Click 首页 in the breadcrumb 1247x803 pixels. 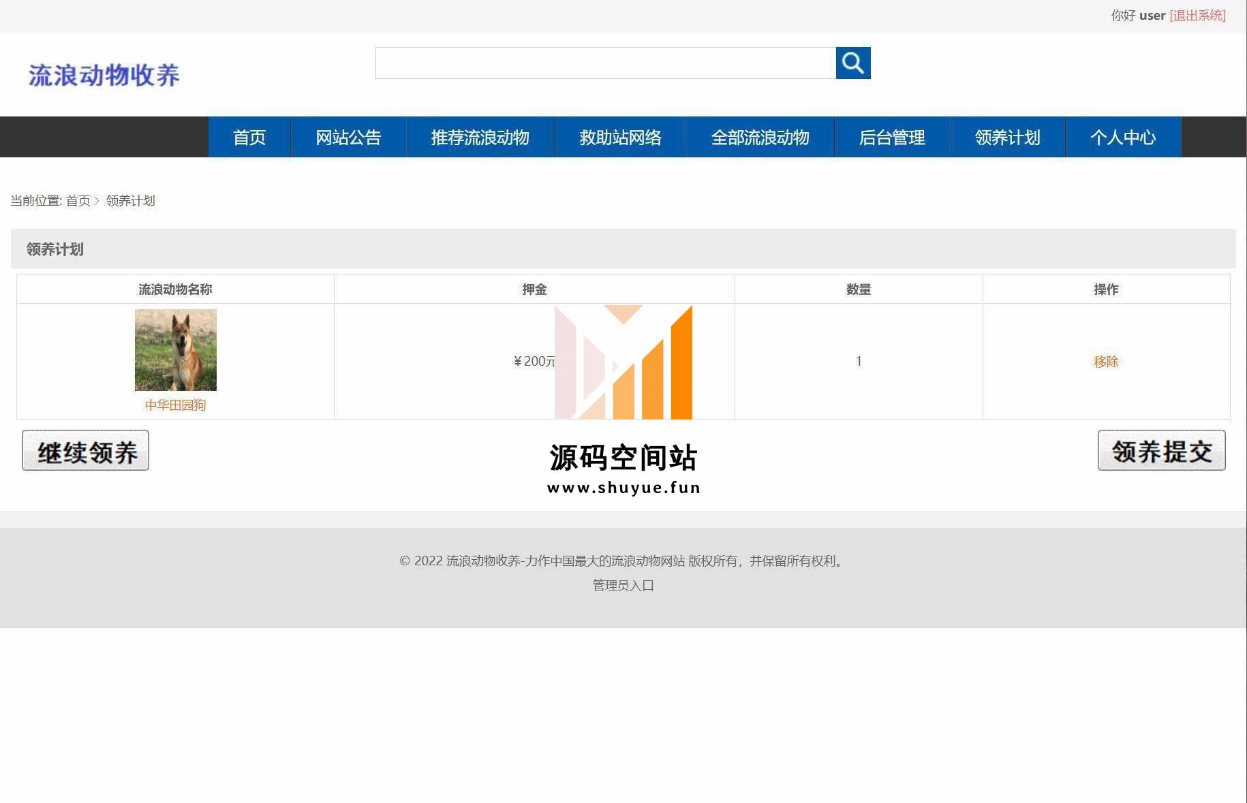click(78, 201)
